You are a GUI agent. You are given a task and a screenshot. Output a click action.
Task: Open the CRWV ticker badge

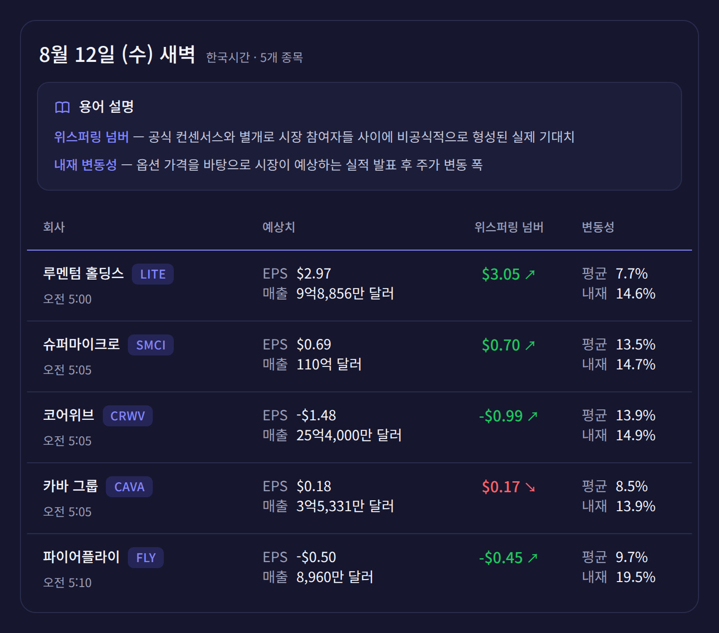[x=128, y=416]
